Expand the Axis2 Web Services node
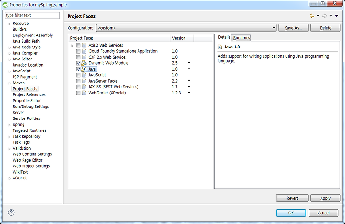 click(72, 46)
